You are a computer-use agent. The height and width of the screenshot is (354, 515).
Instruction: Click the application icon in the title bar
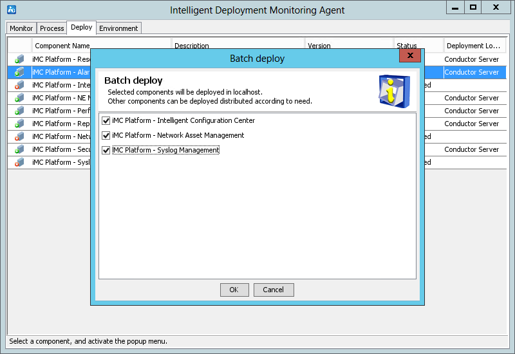click(12, 10)
